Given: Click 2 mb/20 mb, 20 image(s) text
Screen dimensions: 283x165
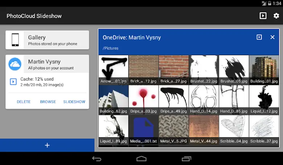Looking at the screenshot, I should [42, 85].
